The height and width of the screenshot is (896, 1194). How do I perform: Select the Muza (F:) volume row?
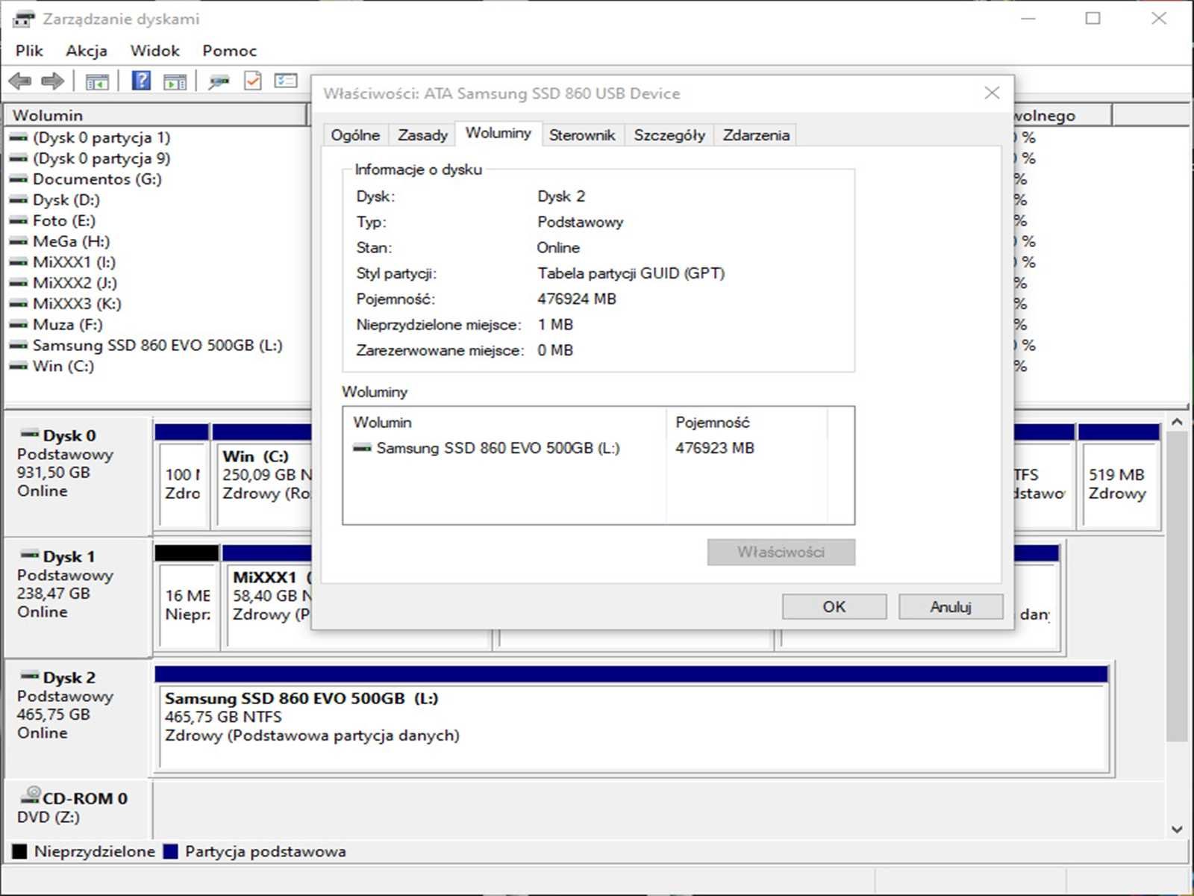pyautogui.click(x=68, y=325)
